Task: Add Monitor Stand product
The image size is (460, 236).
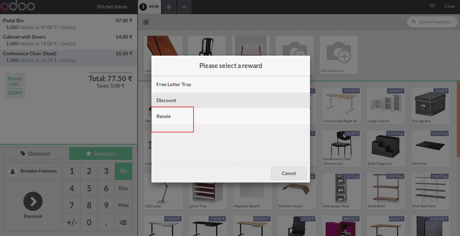Action: pos(297,191)
